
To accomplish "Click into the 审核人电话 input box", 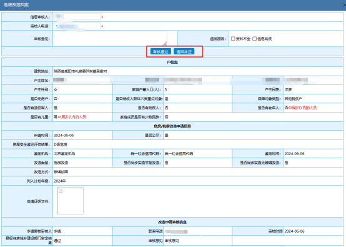I will click(77, 26).
